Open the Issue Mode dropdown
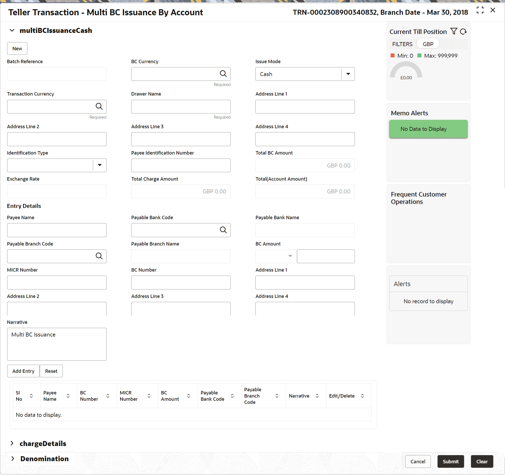 tap(348, 74)
